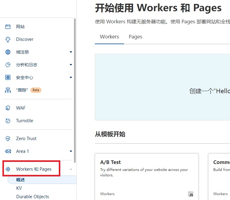Expand the 安全中心 dropdown arrow
Image resolution: width=230 pixels, height=200 pixels.
(x=71, y=77)
